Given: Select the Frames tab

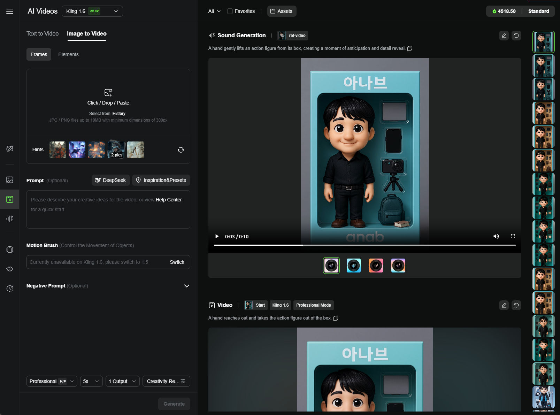Looking at the screenshot, I should click(x=39, y=54).
